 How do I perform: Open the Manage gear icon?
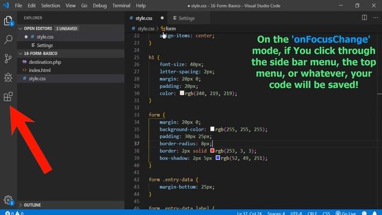pyautogui.click(x=8, y=200)
